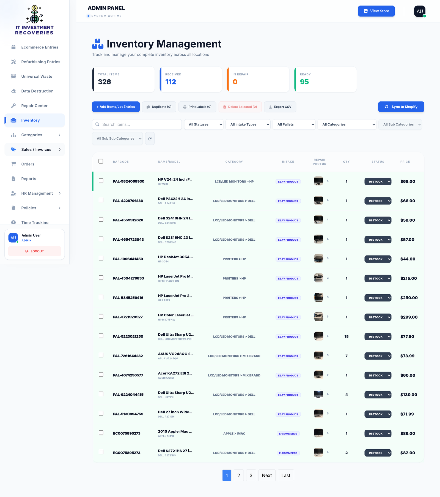Click the Reports document icon
Image resolution: width=440 pixels, height=497 pixels.
pos(13,179)
